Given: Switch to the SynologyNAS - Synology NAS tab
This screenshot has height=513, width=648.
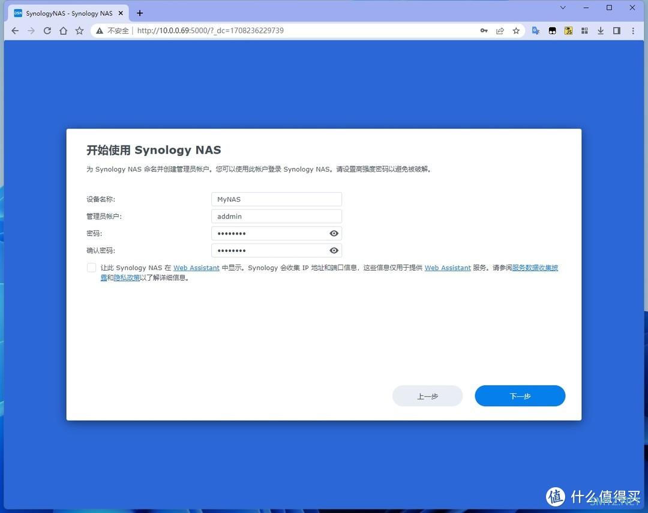Looking at the screenshot, I should [69, 13].
